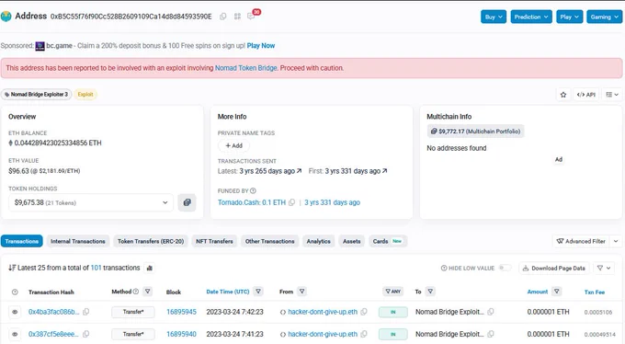Switch to NFT Transfers tab
Viewport: 625px width, 344px height.
pyautogui.click(x=214, y=241)
